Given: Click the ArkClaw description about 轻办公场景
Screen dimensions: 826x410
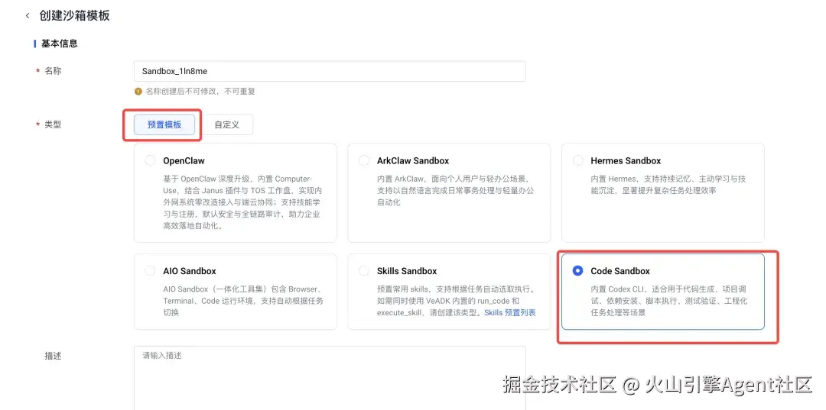Looking at the screenshot, I should (x=455, y=190).
